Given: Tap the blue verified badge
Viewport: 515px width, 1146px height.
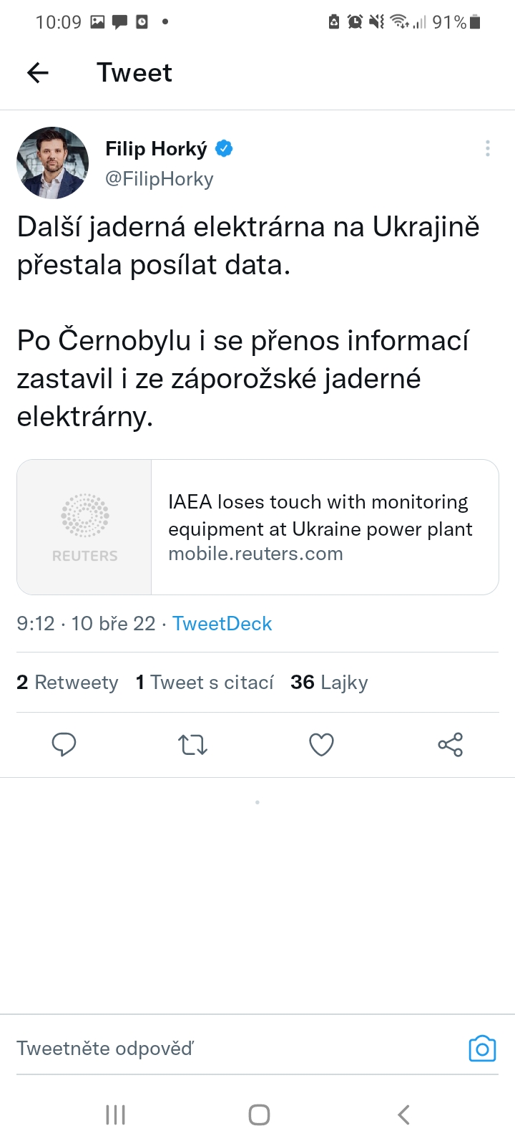Looking at the screenshot, I should tap(224, 148).
